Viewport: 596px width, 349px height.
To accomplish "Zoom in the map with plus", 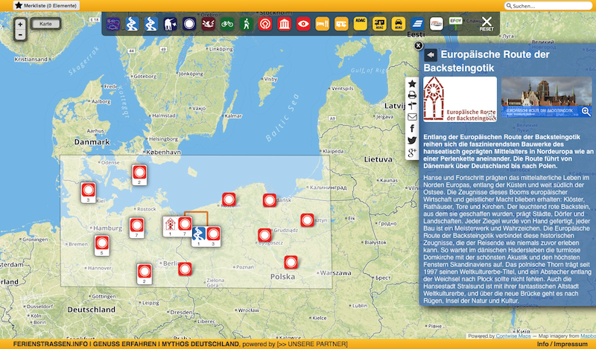I will coord(20,25).
